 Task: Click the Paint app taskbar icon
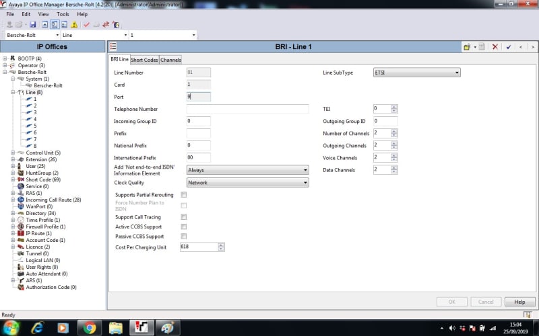(x=168, y=328)
